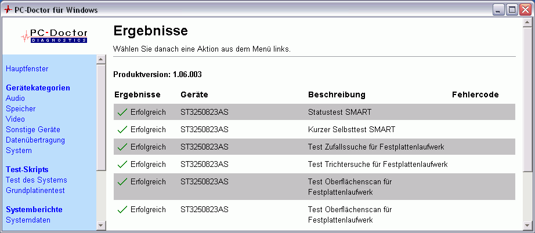Go to the Video category

[15, 119]
